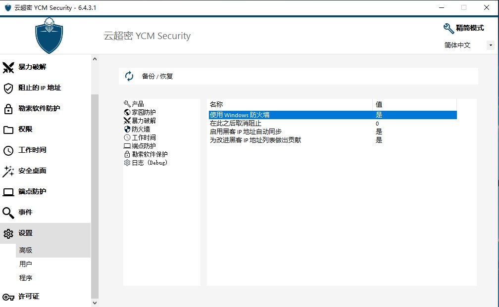Select 为改进黑客 IP 地址列表做出贡献 row
The image size is (499, 307).
(333, 140)
